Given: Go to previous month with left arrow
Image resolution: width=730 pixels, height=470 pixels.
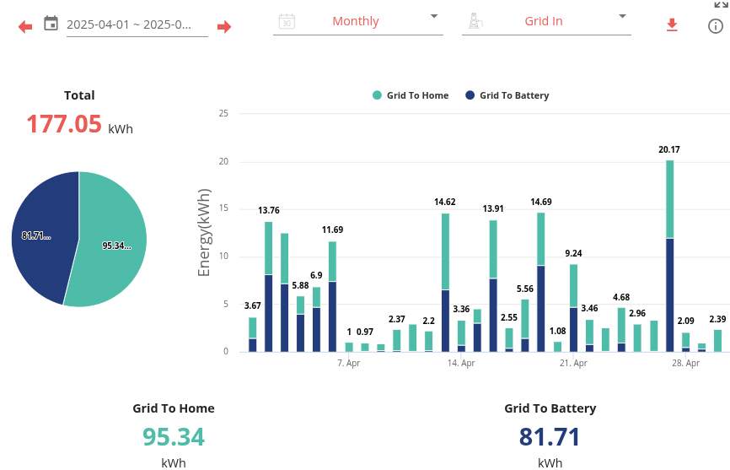Looking at the screenshot, I should pyautogui.click(x=25, y=26).
